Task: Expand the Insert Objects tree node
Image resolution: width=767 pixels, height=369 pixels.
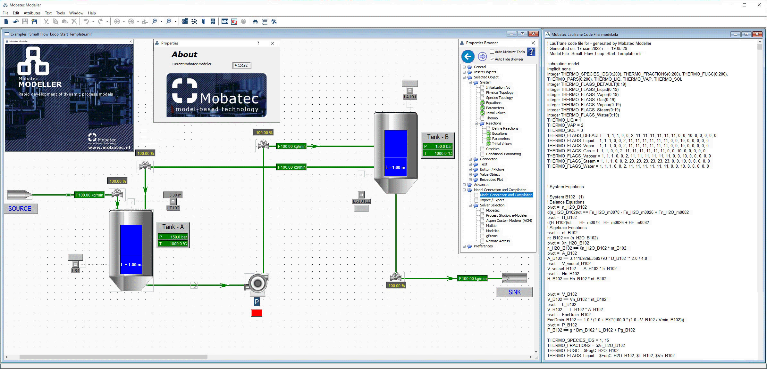Action: 464,72
